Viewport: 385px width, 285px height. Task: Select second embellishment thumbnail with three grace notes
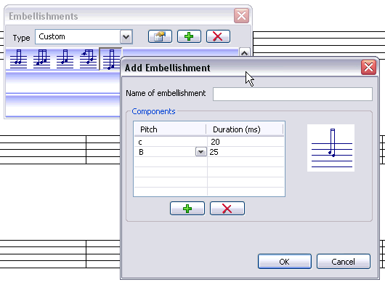[41, 59]
